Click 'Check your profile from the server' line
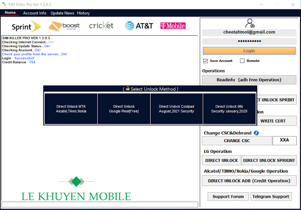301x210 pixels. pos(34,54)
